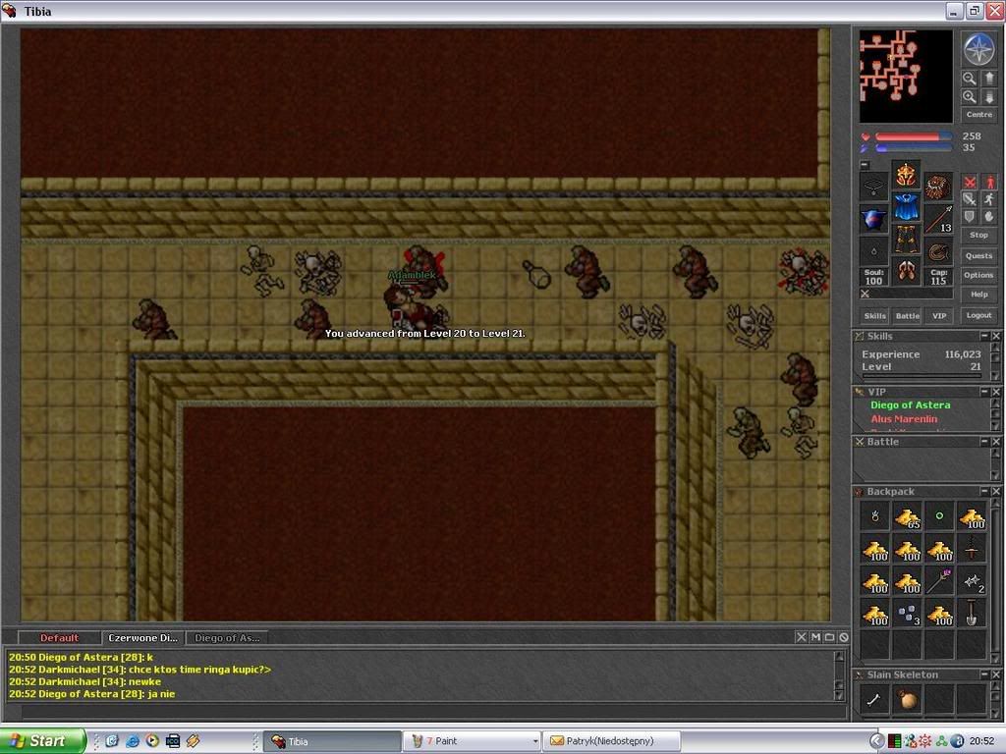Viewport: 1006px width, 754px height.
Task: Open the Help button
Action: point(978,295)
